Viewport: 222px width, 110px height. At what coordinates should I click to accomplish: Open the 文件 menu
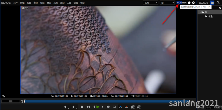click(16, 3)
